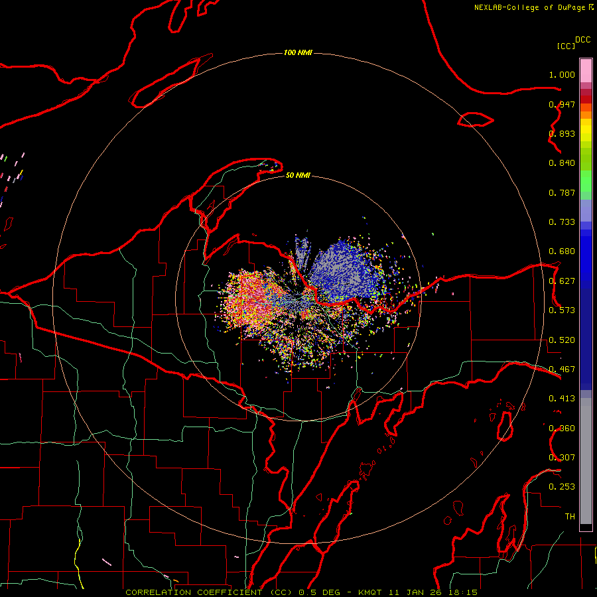This screenshot has width=597, height=597.
Task: Pick the bright green segment of color bar
Action: pos(586,181)
